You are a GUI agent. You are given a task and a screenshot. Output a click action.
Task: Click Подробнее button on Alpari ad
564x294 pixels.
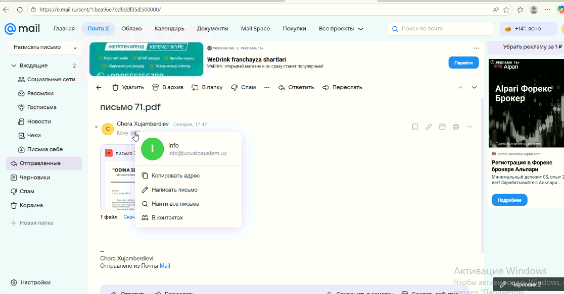coord(509,200)
